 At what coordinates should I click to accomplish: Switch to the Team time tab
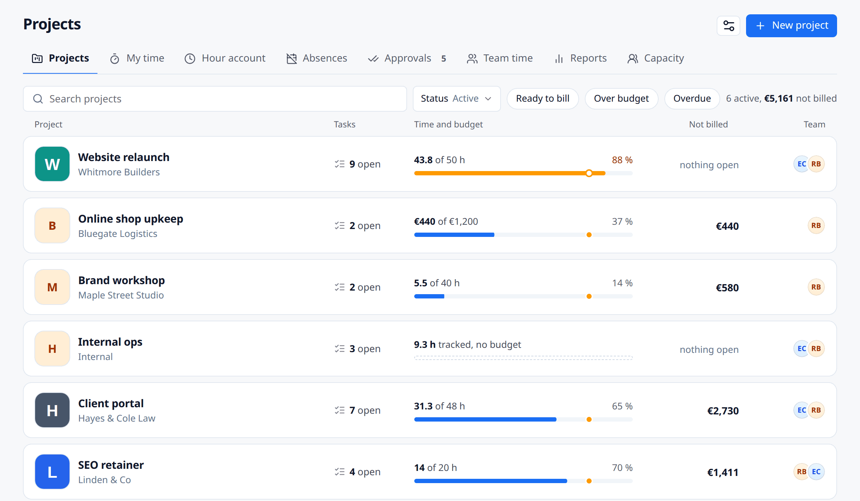click(x=500, y=58)
